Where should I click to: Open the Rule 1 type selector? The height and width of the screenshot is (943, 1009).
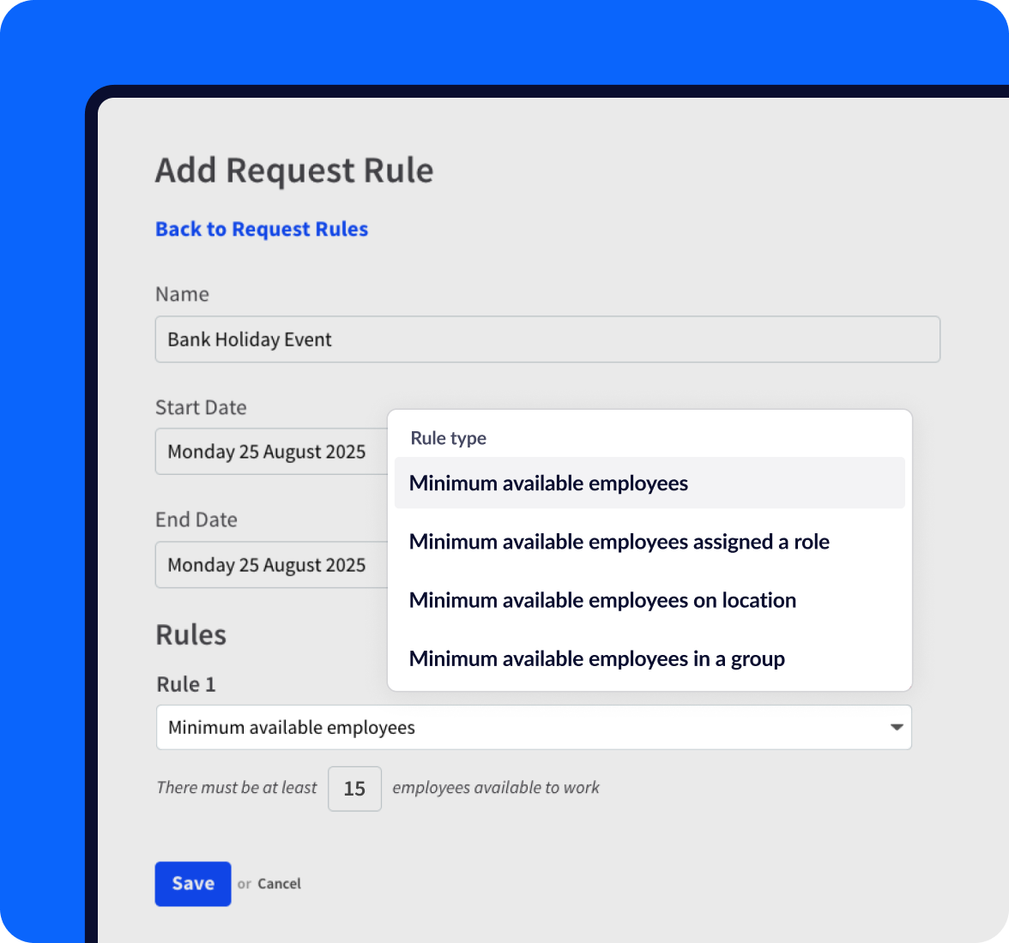point(534,727)
